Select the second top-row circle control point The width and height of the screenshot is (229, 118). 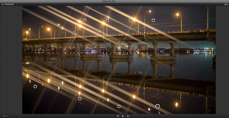(x=107, y=20)
